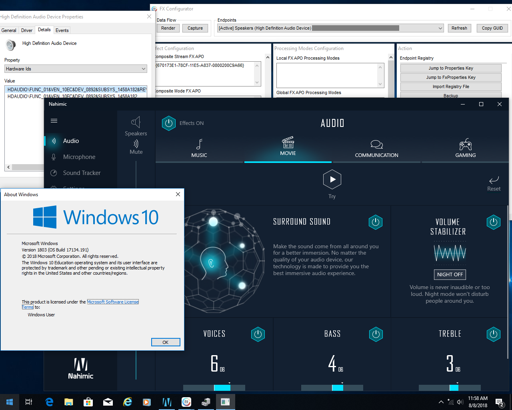
Task: Click inside Local FX APO Processing Modes box
Action: pyautogui.click(x=327, y=75)
